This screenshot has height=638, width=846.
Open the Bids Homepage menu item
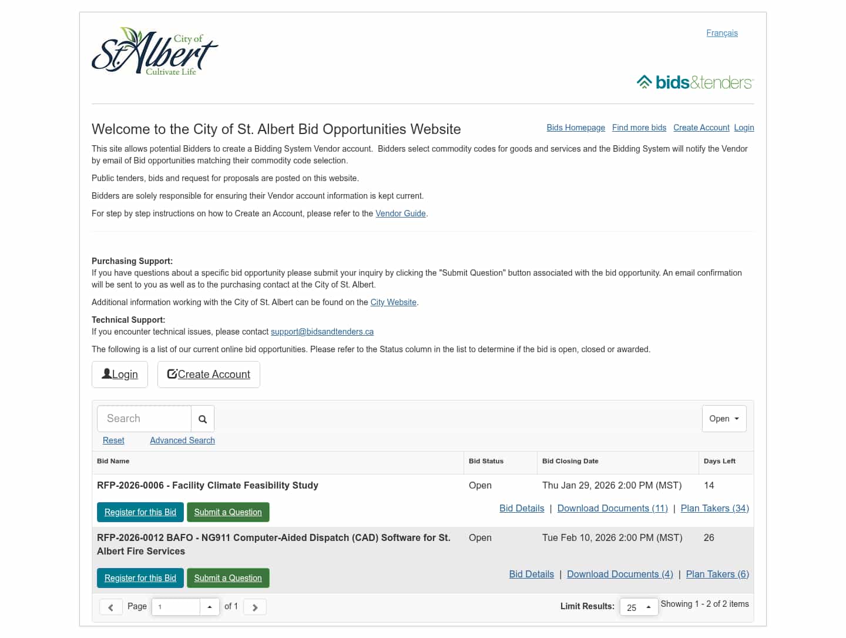[576, 128]
